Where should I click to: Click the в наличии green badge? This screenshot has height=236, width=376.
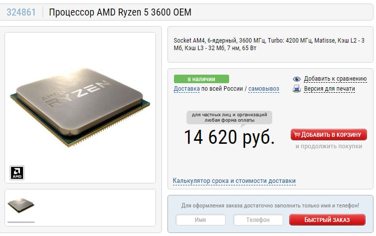(202, 79)
